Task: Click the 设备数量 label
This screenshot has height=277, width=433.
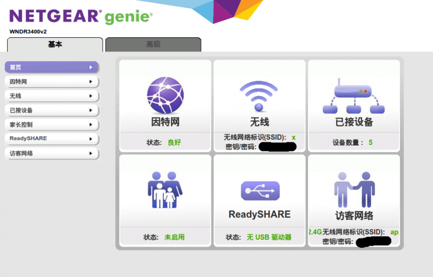Action: point(347,142)
